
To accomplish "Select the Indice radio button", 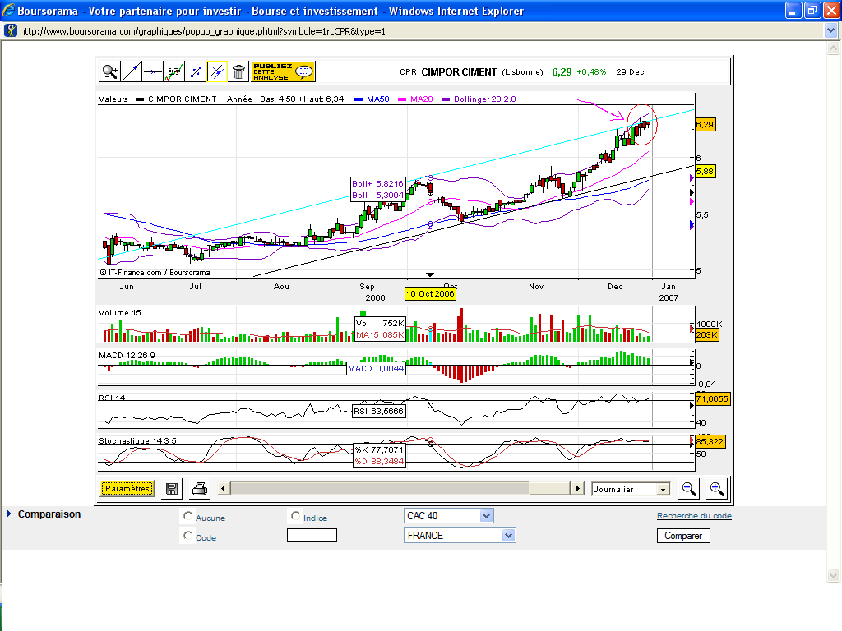I will (x=296, y=517).
